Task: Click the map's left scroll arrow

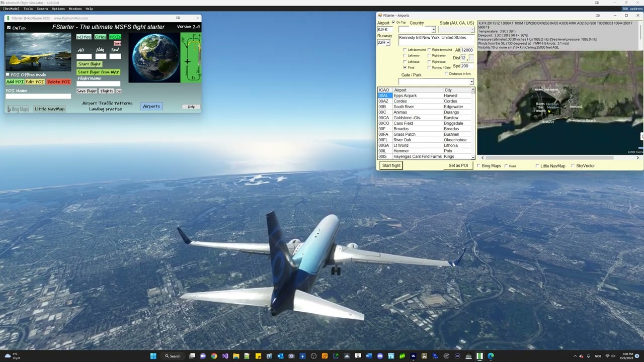Action: click(482, 158)
